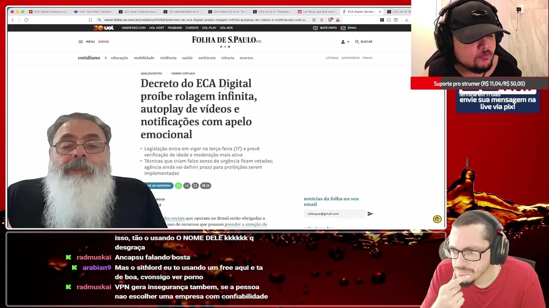Click the browser forward arrow
Viewport: 549px width, 308px height.
pos(19,20)
